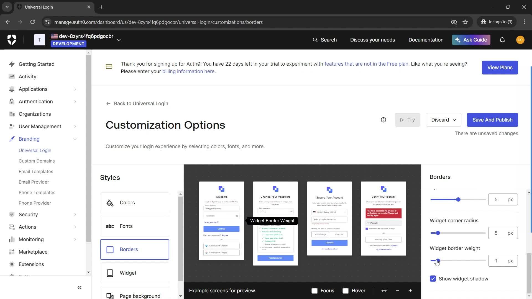Viewport: 532px width, 299px height.
Task: Click the topmost borders slider set to 5
Action: point(458,200)
